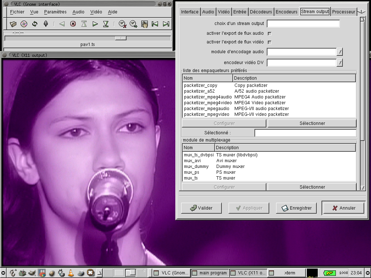Click the Valider button
Image resolution: width=371 pixels, height=278 pixels.
coord(201,208)
